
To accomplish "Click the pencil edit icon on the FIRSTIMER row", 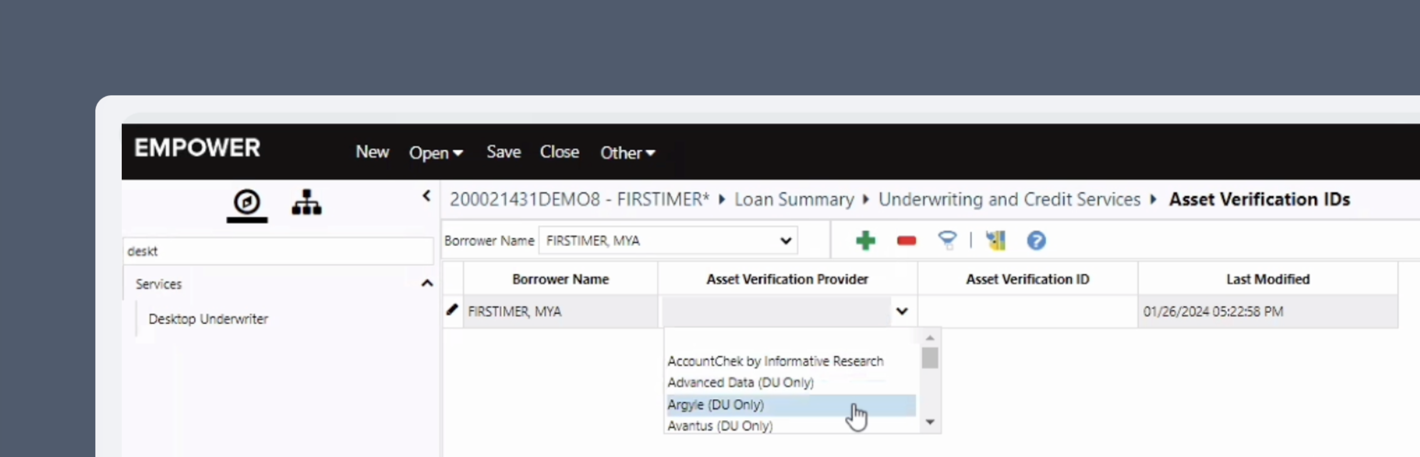I will (452, 310).
